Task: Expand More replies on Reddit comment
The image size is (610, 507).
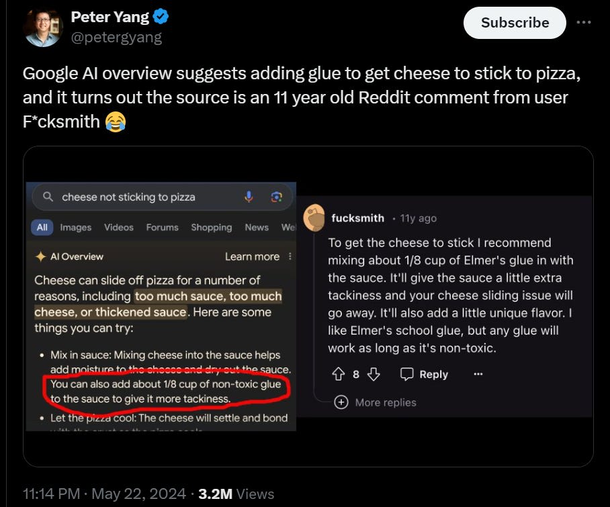Action: click(x=376, y=402)
